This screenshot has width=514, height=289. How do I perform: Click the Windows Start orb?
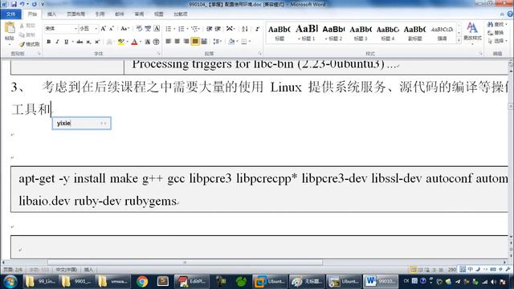(10, 282)
